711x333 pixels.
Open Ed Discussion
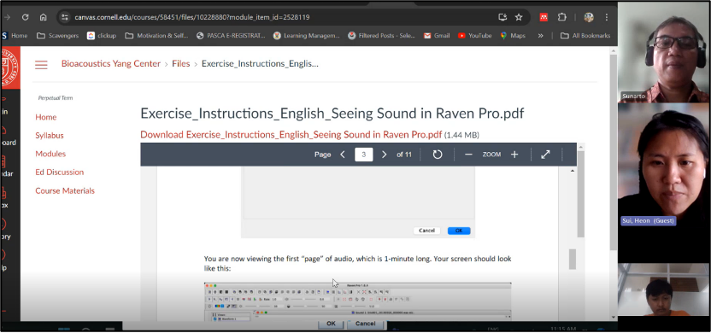point(60,172)
